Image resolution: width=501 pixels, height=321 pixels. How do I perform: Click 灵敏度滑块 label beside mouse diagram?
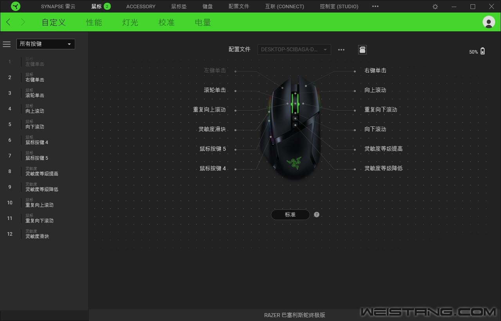click(212, 129)
